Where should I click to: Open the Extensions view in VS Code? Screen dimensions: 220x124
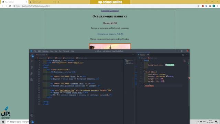(32, 80)
